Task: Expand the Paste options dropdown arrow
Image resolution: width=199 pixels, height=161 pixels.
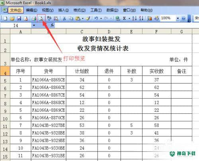Action: [x=83, y=18]
